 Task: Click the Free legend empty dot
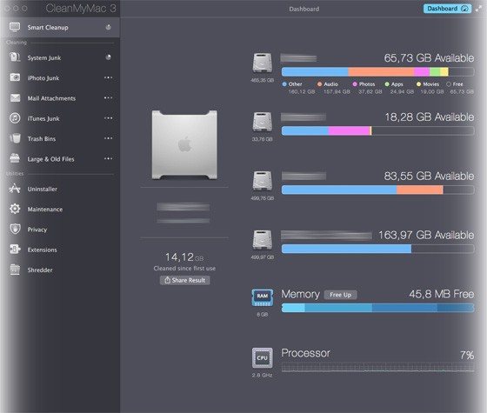pos(449,84)
